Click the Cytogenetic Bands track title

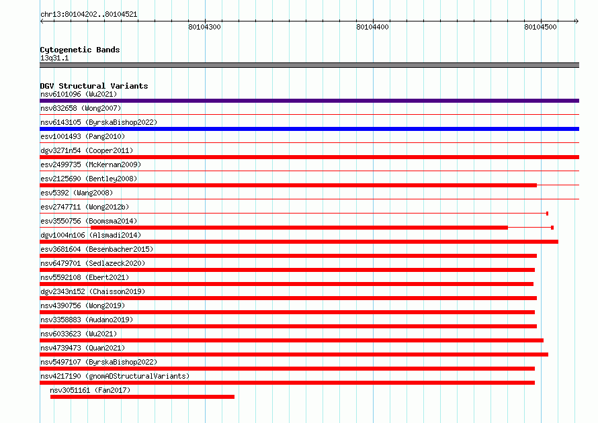(x=80, y=50)
